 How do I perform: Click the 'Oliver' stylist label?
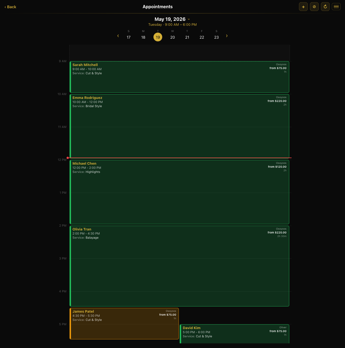[283, 327]
